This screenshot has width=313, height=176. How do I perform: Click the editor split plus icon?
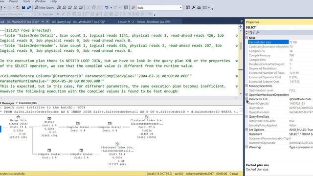click(241, 26)
